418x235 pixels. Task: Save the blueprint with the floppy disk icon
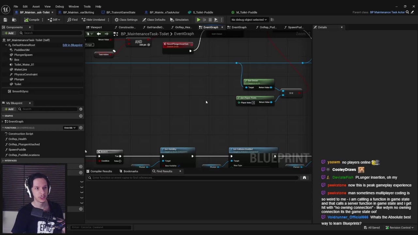[5, 20]
